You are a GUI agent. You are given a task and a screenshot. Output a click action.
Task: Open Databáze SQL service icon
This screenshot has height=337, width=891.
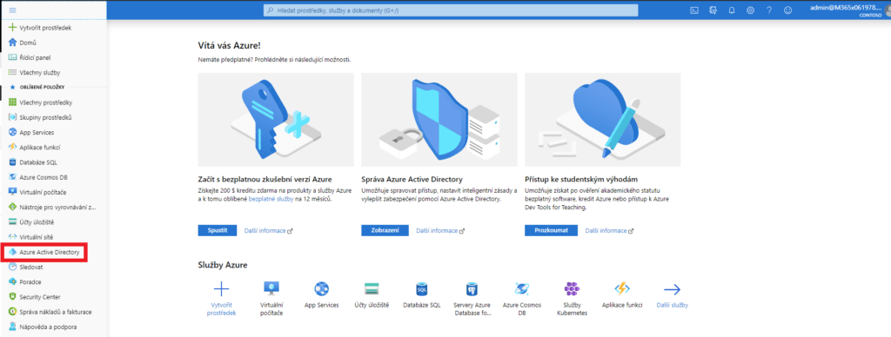tap(422, 288)
